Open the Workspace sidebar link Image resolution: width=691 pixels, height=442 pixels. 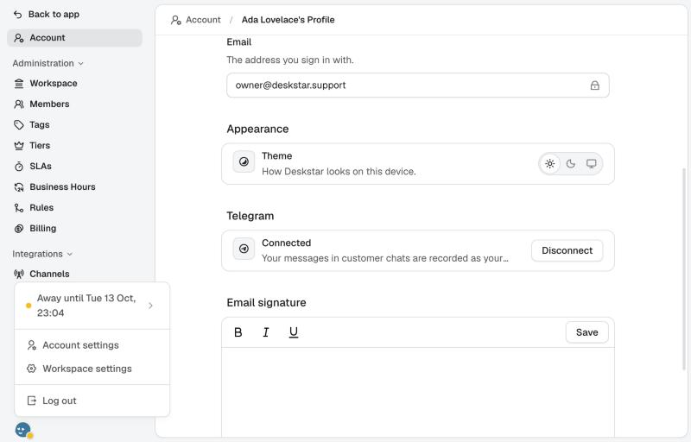(74, 83)
